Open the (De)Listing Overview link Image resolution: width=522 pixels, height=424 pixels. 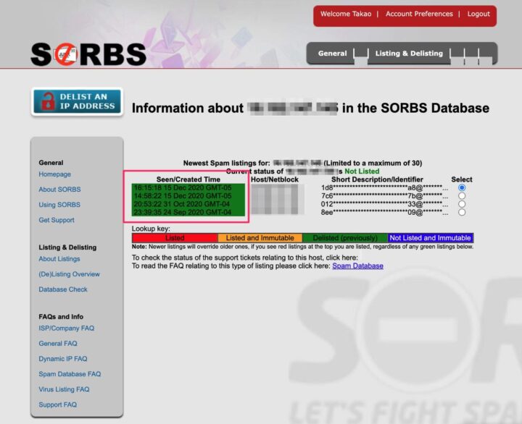(x=70, y=274)
